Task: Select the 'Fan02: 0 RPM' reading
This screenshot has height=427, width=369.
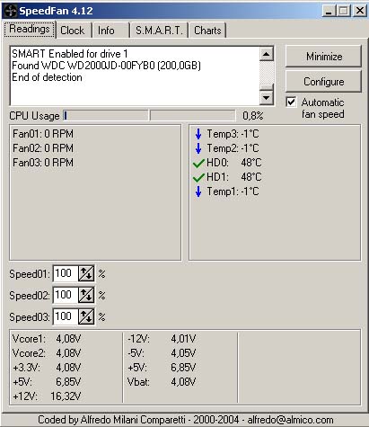Action: 43,148
